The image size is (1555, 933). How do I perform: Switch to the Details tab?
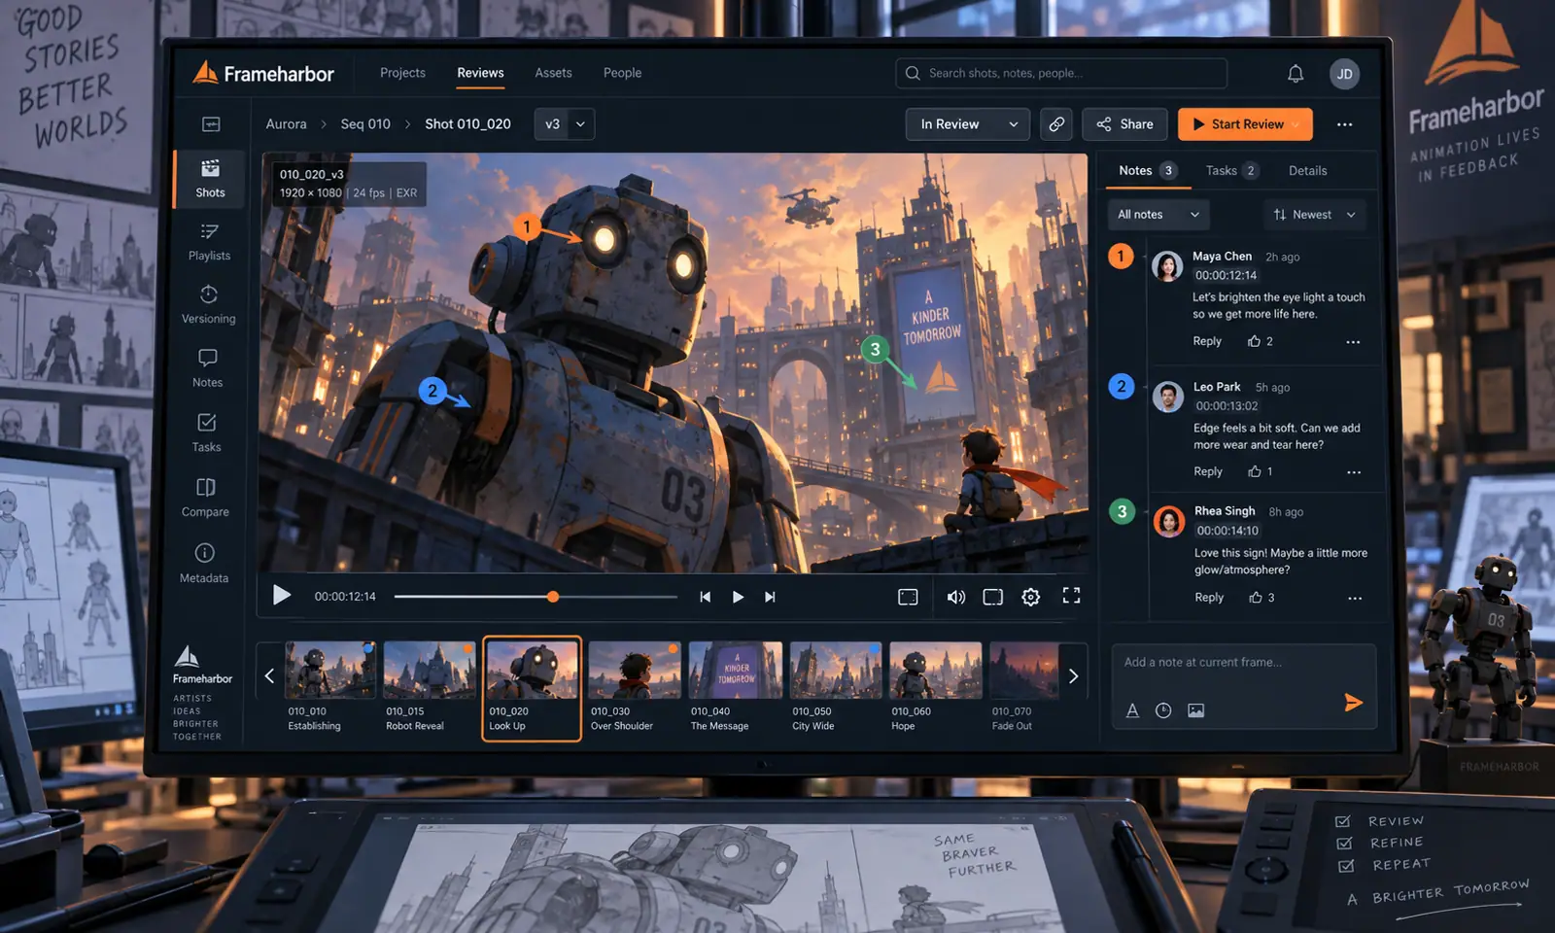point(1307,171)
